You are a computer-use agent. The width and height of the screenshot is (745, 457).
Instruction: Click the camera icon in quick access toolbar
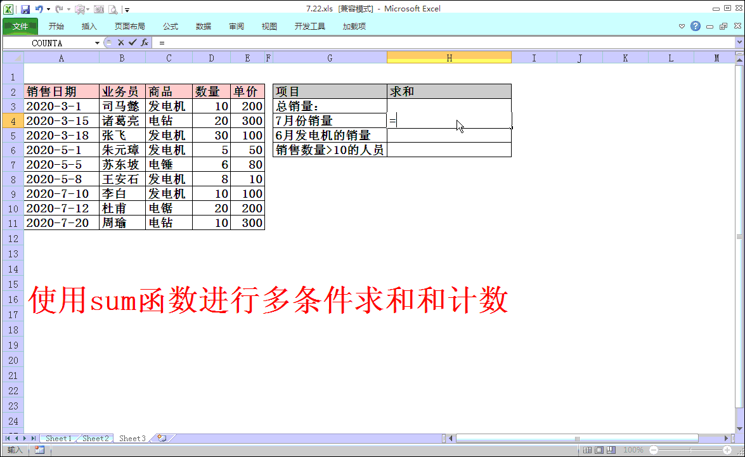click(x=99, y=9)
